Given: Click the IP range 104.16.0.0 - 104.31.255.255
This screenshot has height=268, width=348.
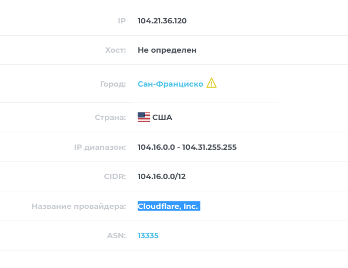Looking at the screenshot, I should pos(187,147).
